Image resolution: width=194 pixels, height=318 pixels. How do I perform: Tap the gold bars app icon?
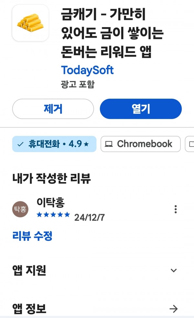coord(30,23)
